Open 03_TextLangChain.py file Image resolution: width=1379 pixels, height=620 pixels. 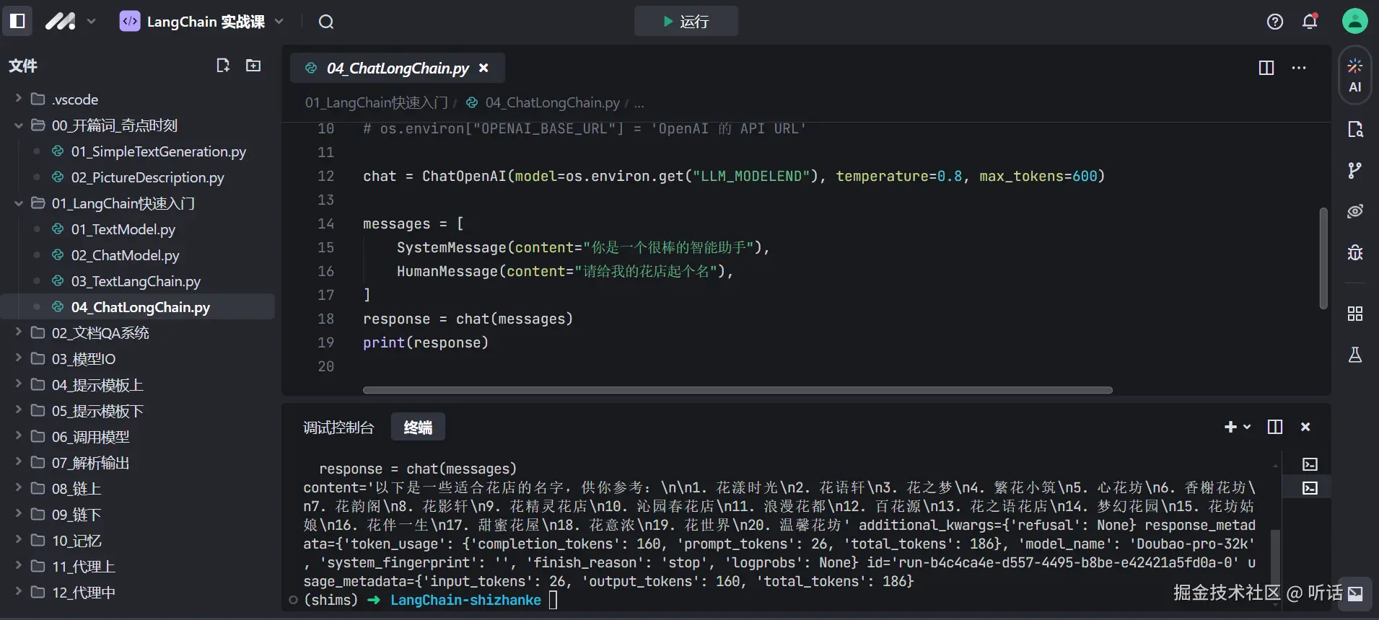click(x=136, y=280)
